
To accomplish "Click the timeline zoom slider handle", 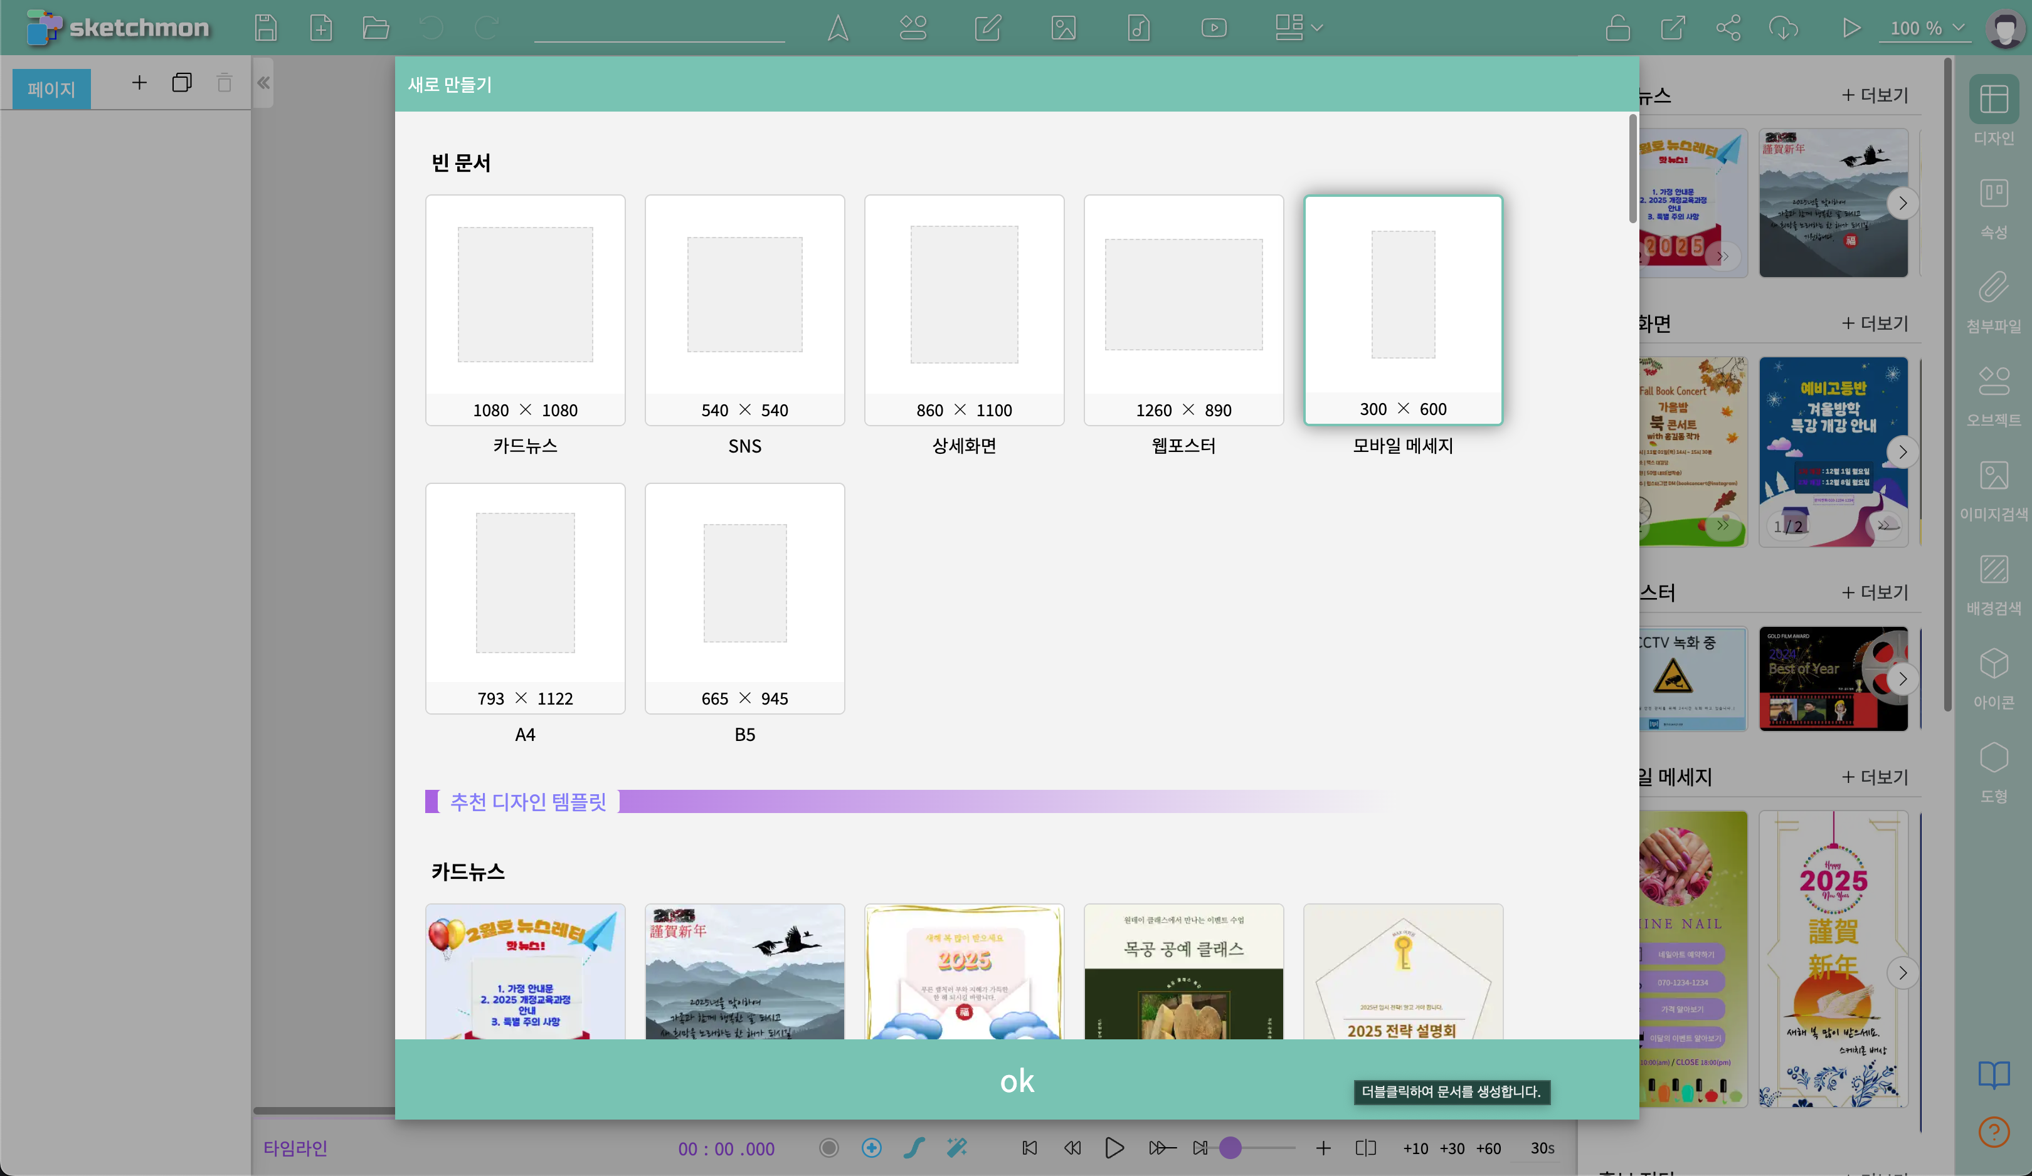I will [1230, 1148].
